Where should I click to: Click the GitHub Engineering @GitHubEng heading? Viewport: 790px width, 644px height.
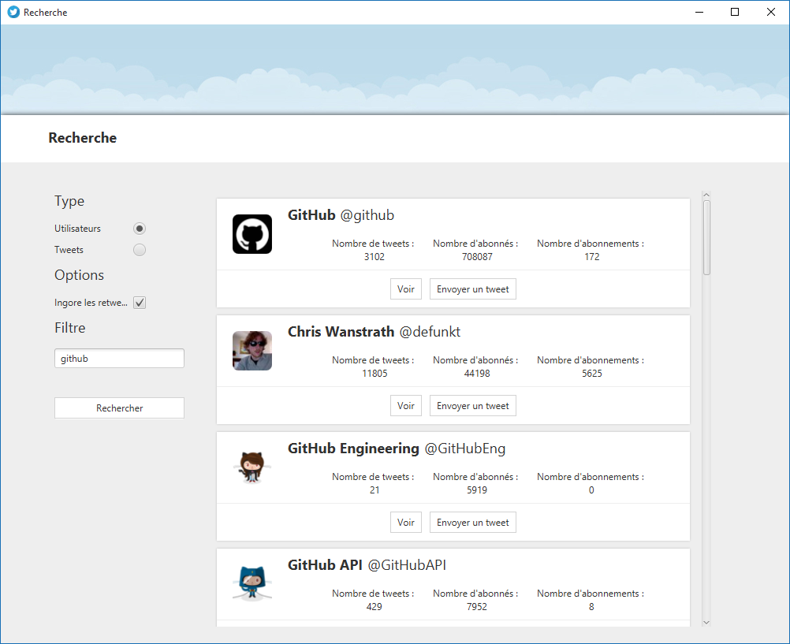click(x=397, y=449)
